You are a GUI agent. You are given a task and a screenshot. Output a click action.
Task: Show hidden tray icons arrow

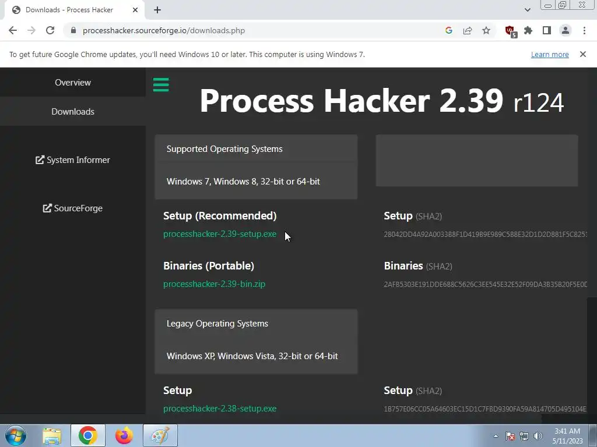[496, 436]
